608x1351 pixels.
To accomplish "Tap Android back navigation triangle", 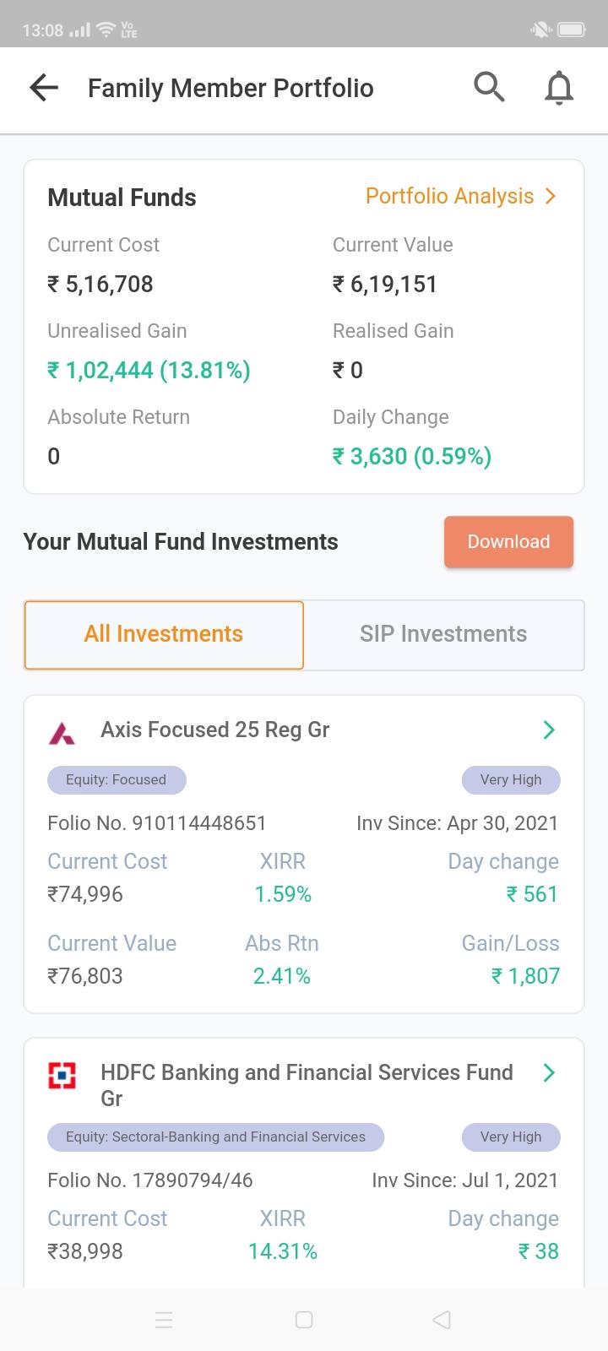I will [x=442, y=1320].
